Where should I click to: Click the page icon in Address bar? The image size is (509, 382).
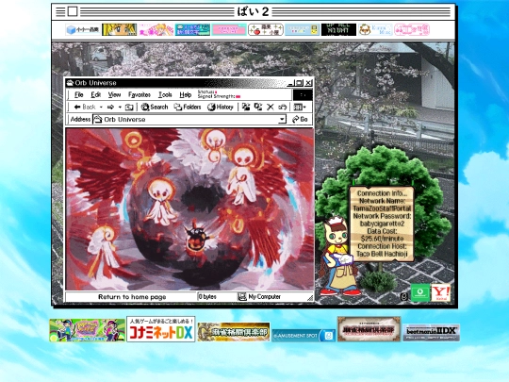tap(98, 119)
